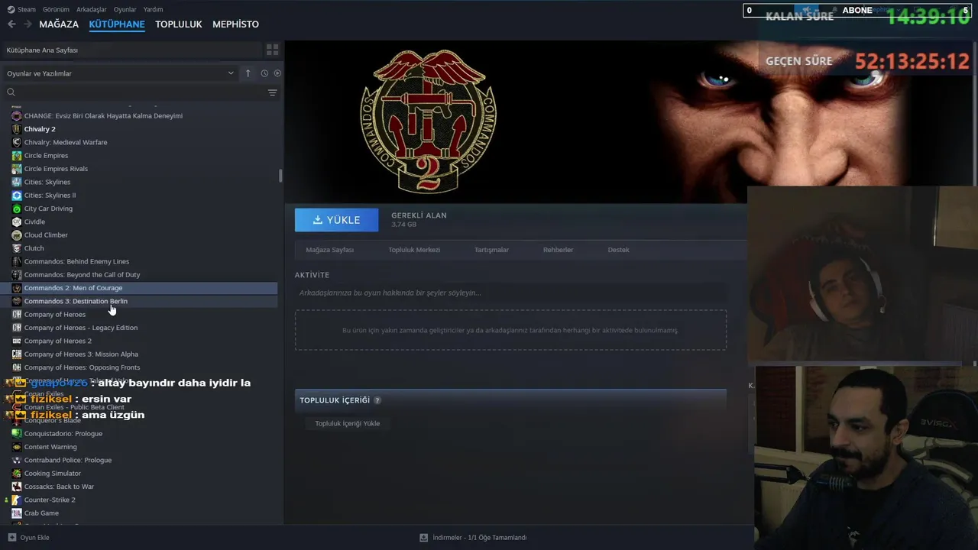This screenshot has width=978, height=550.
Task: Expand the Oyunlar ve Yazılımlar dropdown
Action: pyautogui.click(x=121, y=73)
